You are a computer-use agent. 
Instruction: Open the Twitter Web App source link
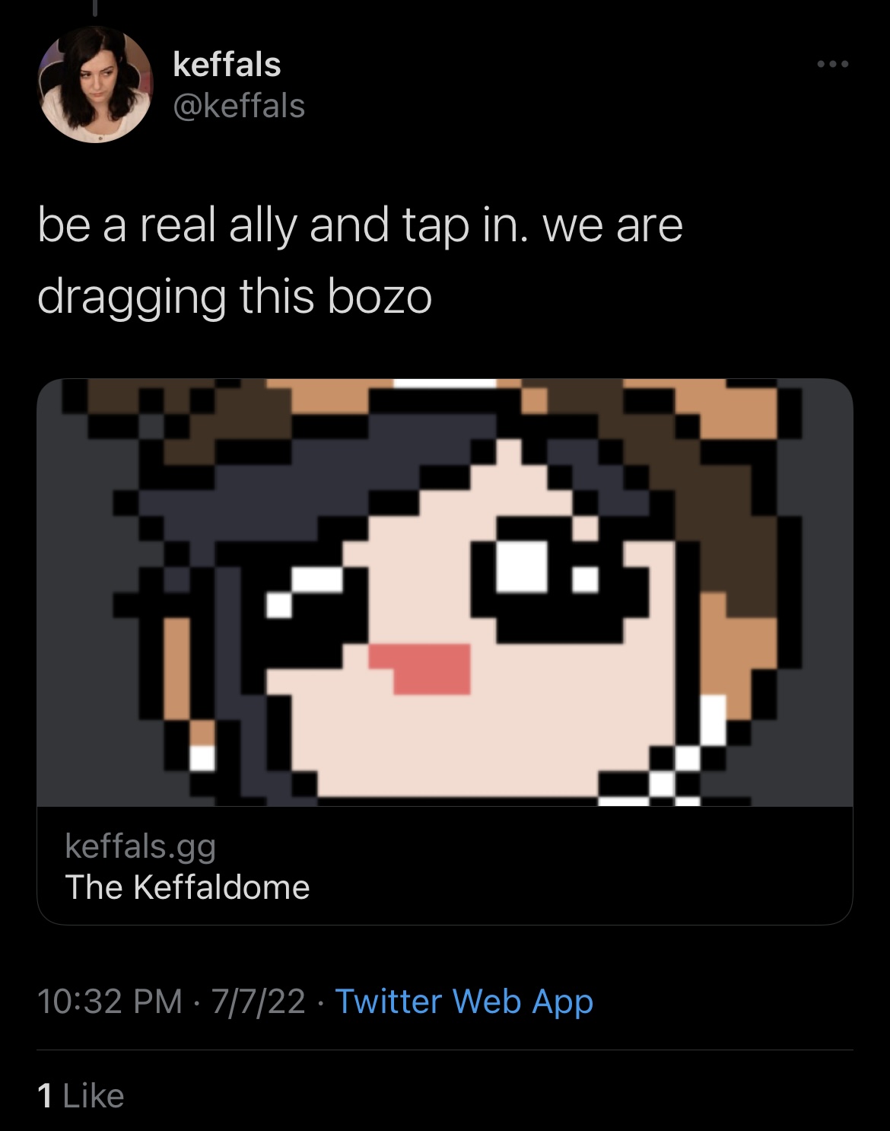point(464,1002)
